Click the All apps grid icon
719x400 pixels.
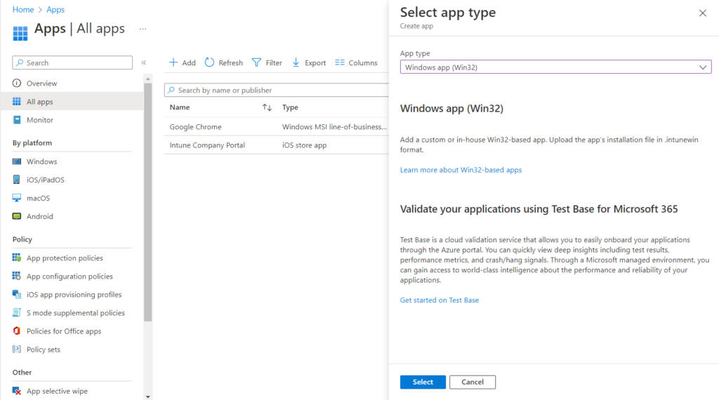pos(17,102)
